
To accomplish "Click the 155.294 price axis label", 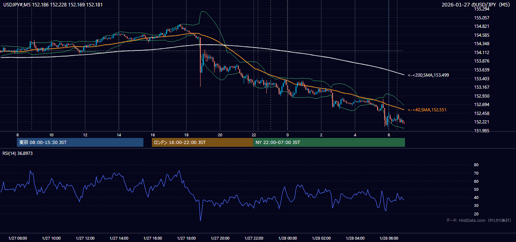I will [x=482, y=9].
